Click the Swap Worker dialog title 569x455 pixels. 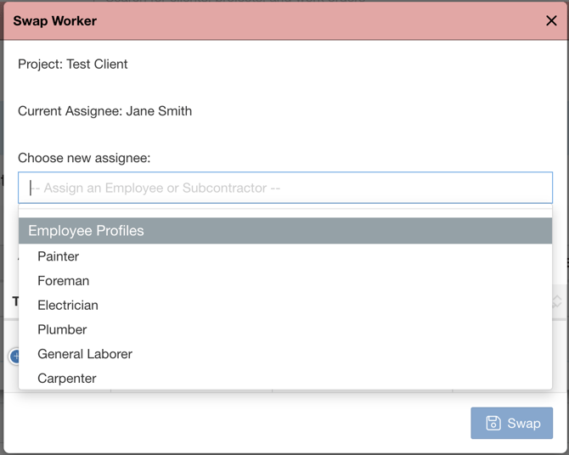tap(55, 21)
